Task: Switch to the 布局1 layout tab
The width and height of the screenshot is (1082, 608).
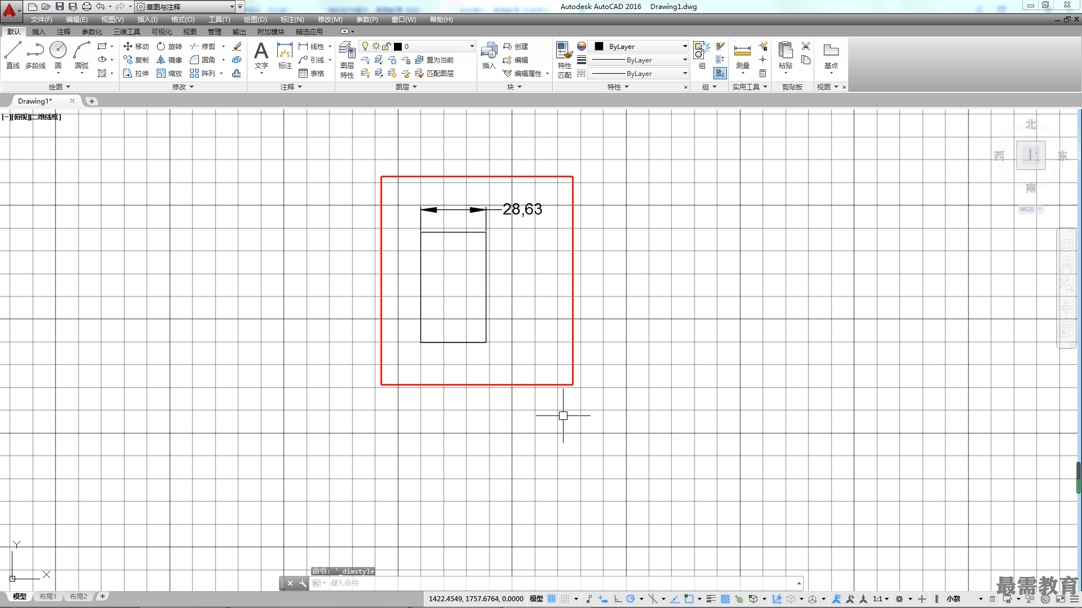Action: pyautogui.click(x=48, y=596)
